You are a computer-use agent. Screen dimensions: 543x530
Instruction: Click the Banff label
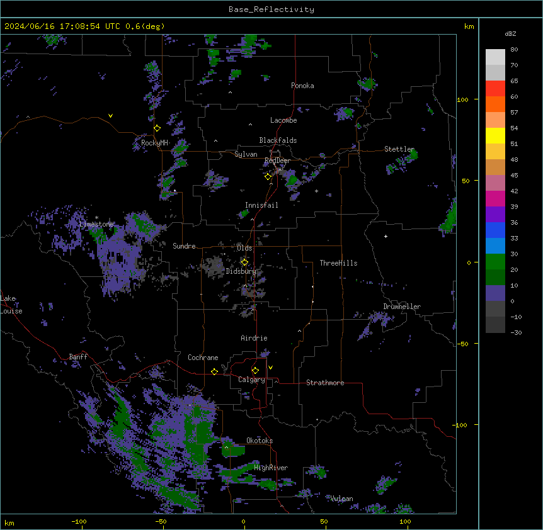tap(78, 357)
